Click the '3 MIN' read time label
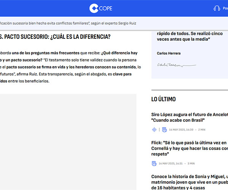 point(191,163)
